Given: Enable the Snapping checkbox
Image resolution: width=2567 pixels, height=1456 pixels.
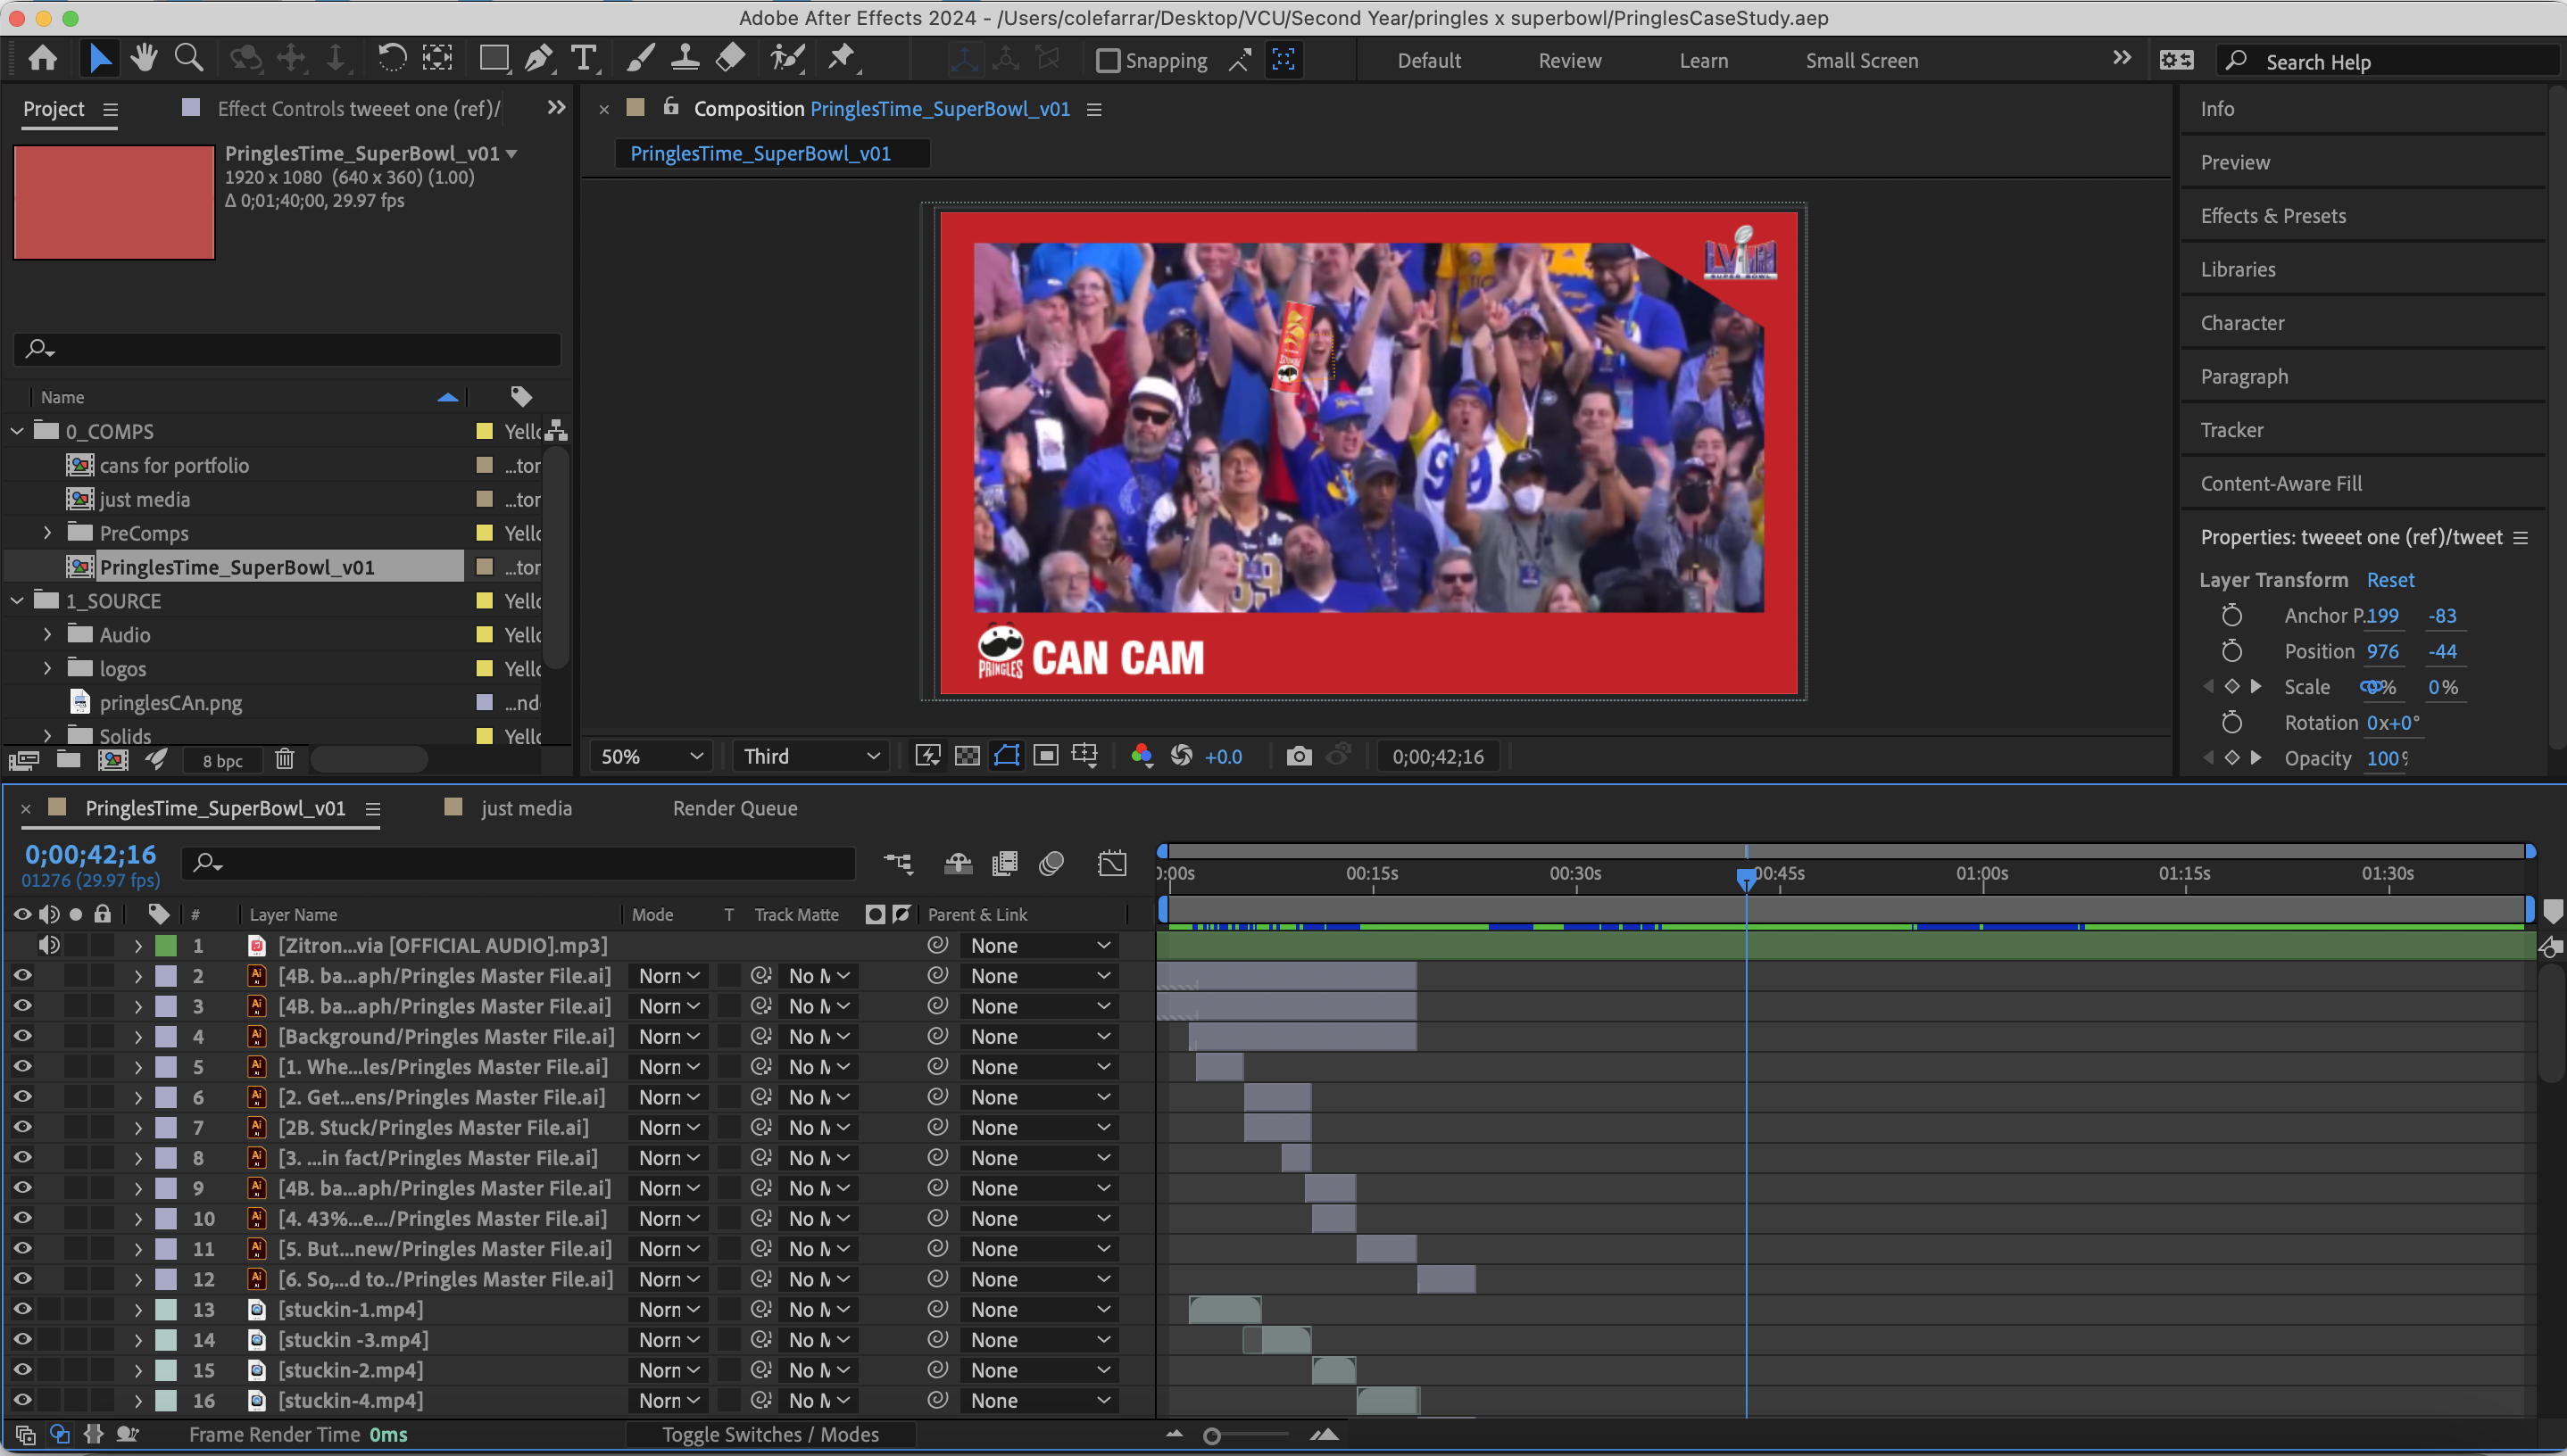Looking at the screenshot, I should pos(1108,61).
